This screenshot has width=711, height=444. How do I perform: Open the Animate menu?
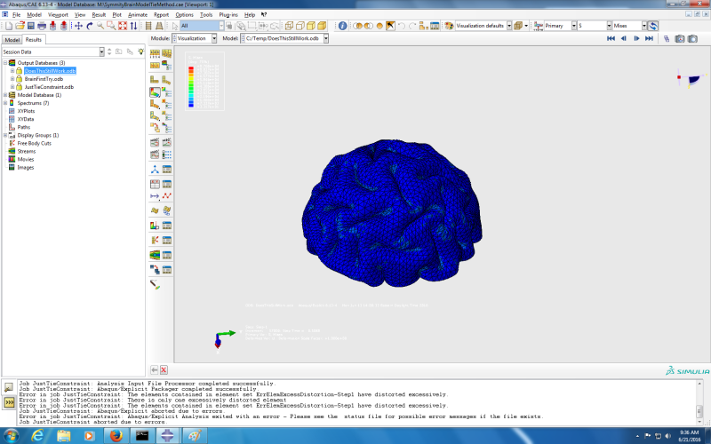pyautogui.click(x=138, y=14)
